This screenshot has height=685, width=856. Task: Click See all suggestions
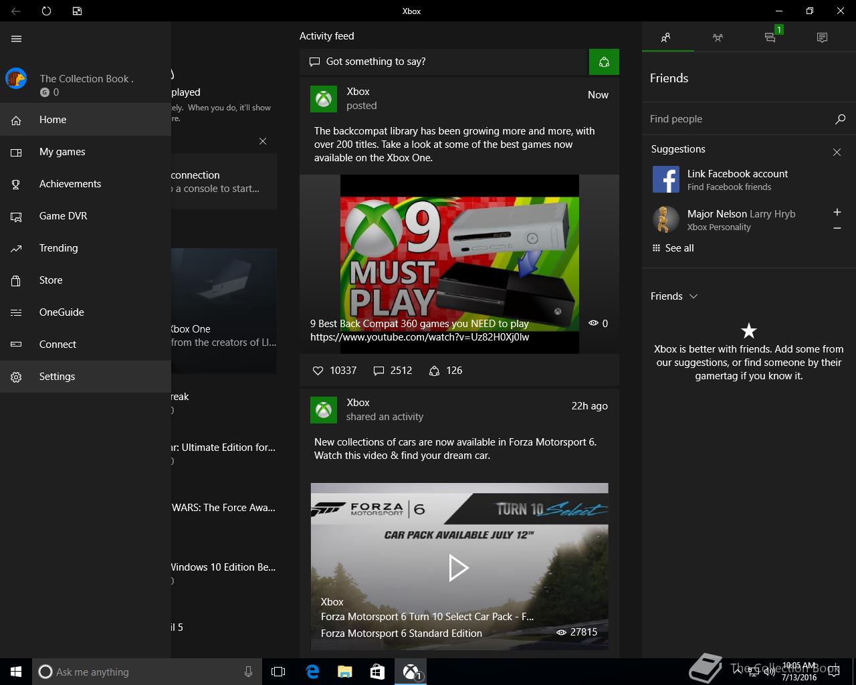pyautogui.click(x=673, y=248)
